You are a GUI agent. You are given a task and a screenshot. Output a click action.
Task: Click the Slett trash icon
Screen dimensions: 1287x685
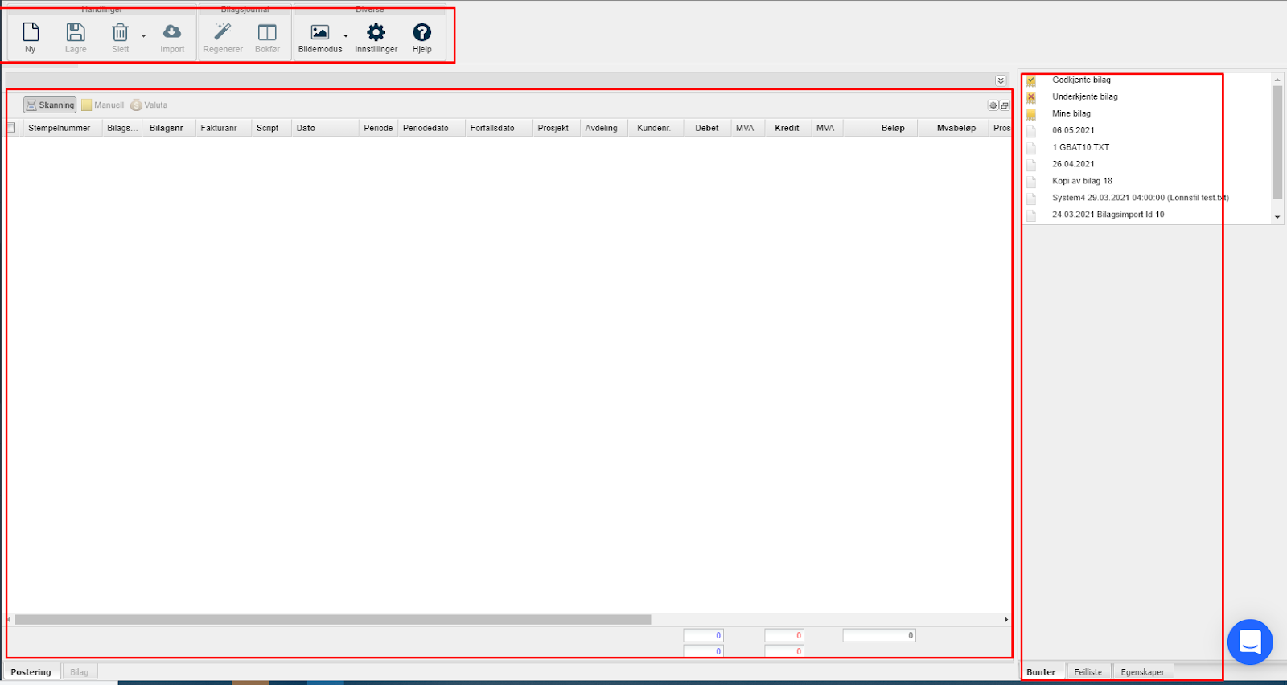click(120, 33)
